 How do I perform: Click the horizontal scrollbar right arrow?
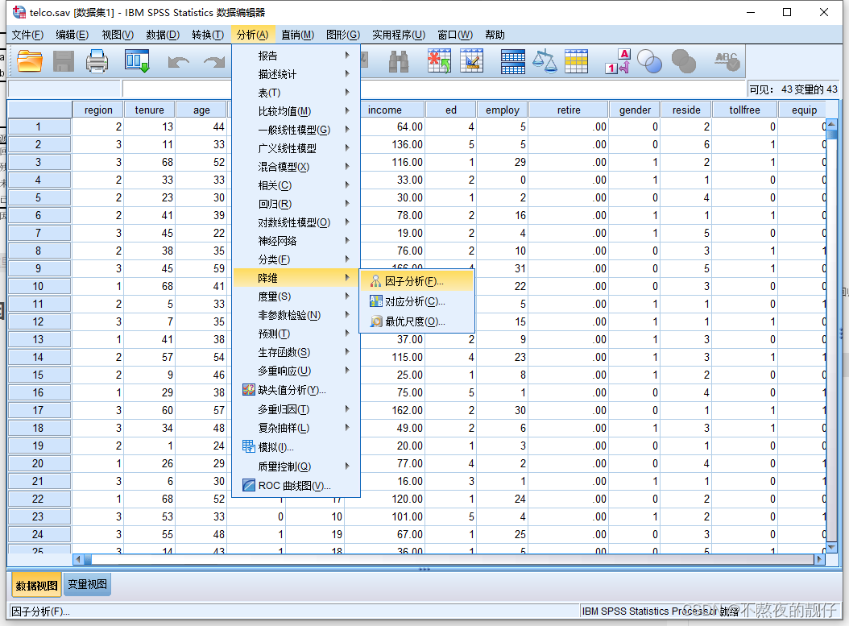tap(820, 559)
